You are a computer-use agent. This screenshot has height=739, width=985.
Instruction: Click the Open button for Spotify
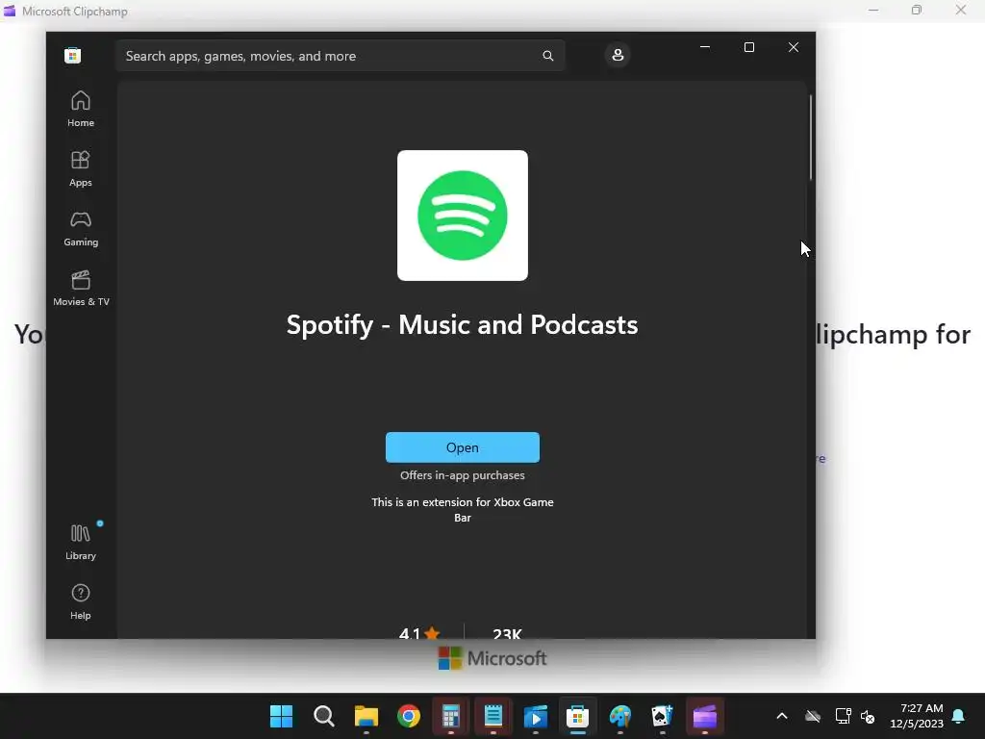(x=463, y=447)
